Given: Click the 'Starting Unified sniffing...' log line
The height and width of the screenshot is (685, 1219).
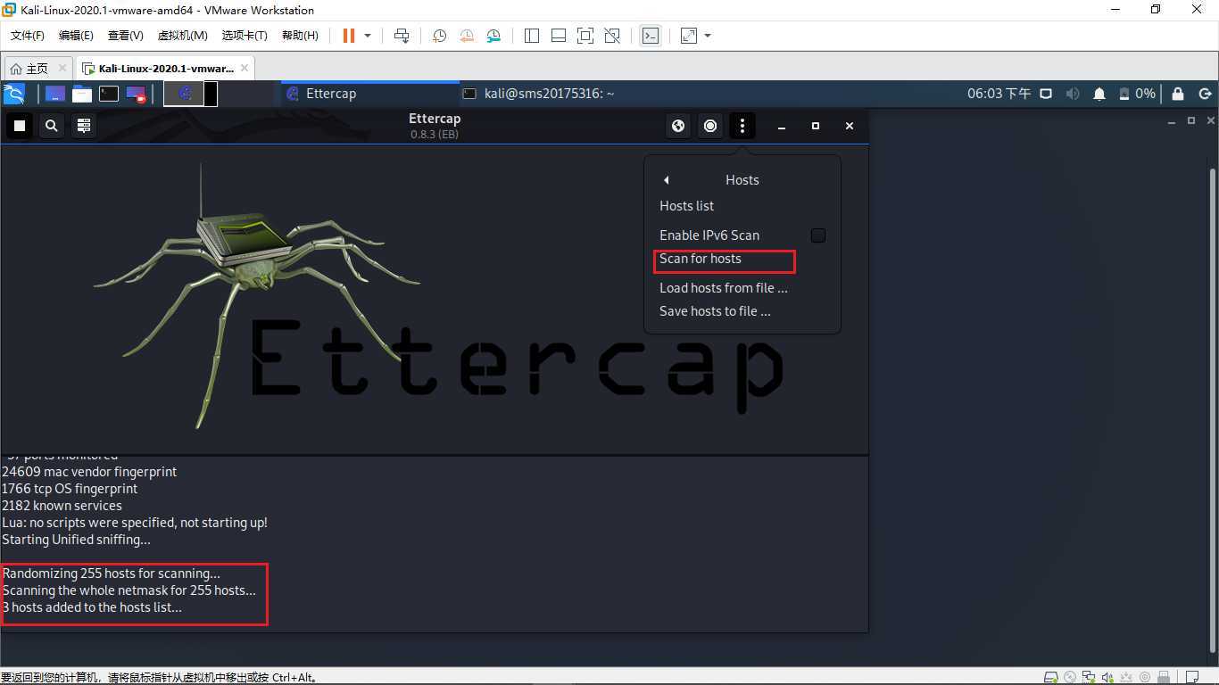Looking at the screenshot, I should pyautogui.click(x=76, y=540).
